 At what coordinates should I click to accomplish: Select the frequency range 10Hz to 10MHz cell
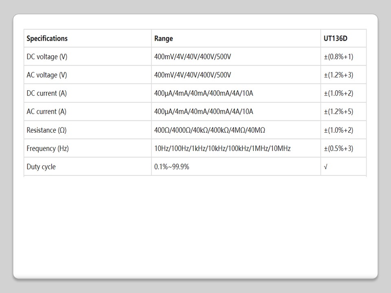(222, 149)
